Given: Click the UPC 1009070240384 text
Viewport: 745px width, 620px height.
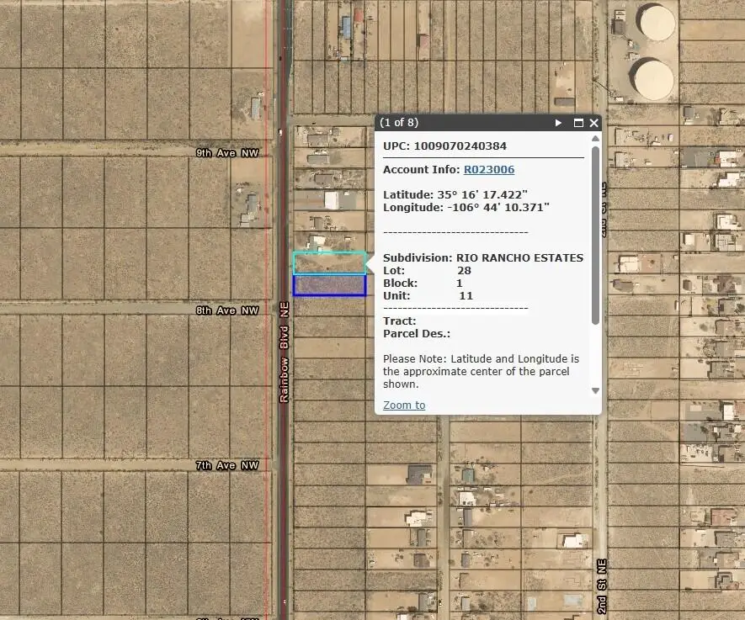Looking at the screenshot, I should [445, 146].
